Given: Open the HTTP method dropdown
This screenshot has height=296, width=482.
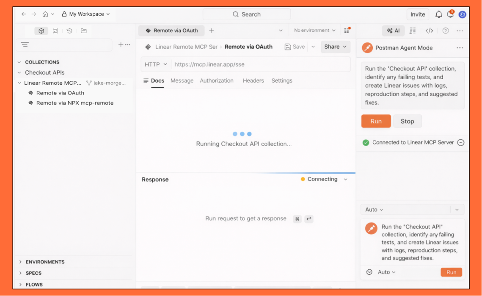Looking at the screenshot, I should 155,64.
